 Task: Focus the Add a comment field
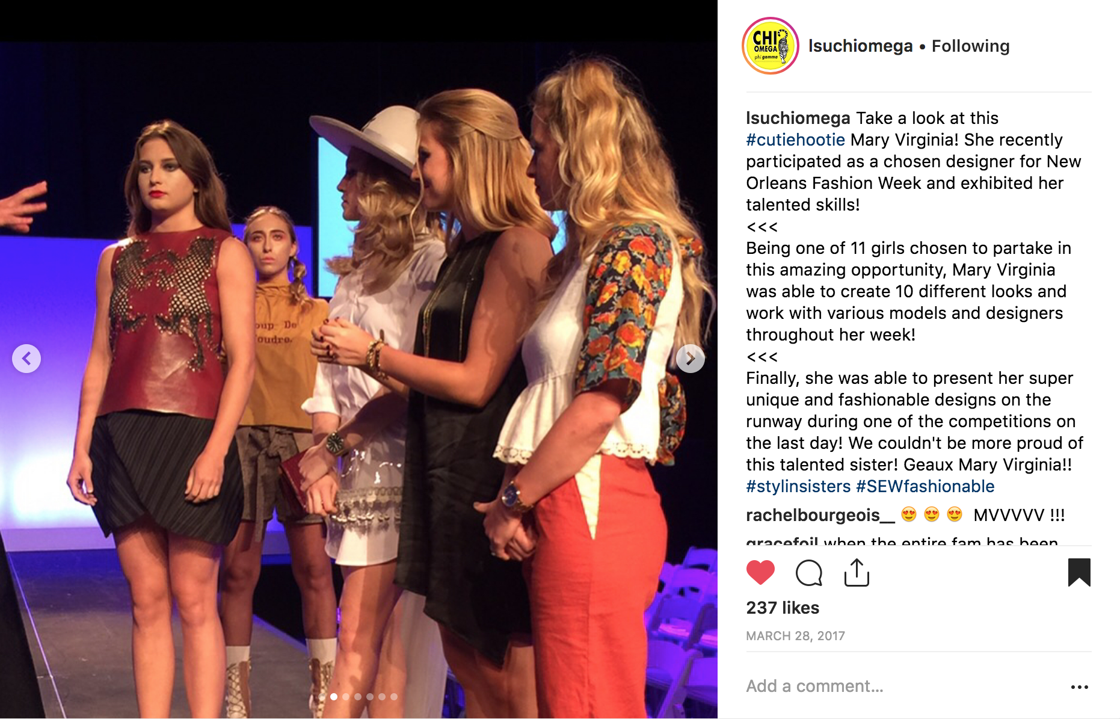(902, 686)
